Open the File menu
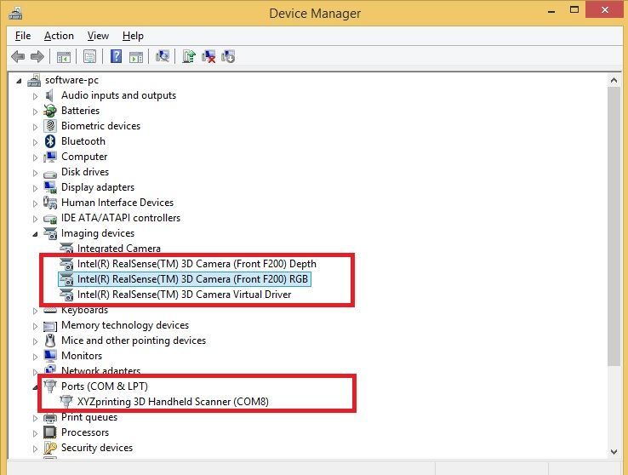Image resolution: width=628 pixels, height=475 pixels. pyautogui.click(x=23, y=36)
